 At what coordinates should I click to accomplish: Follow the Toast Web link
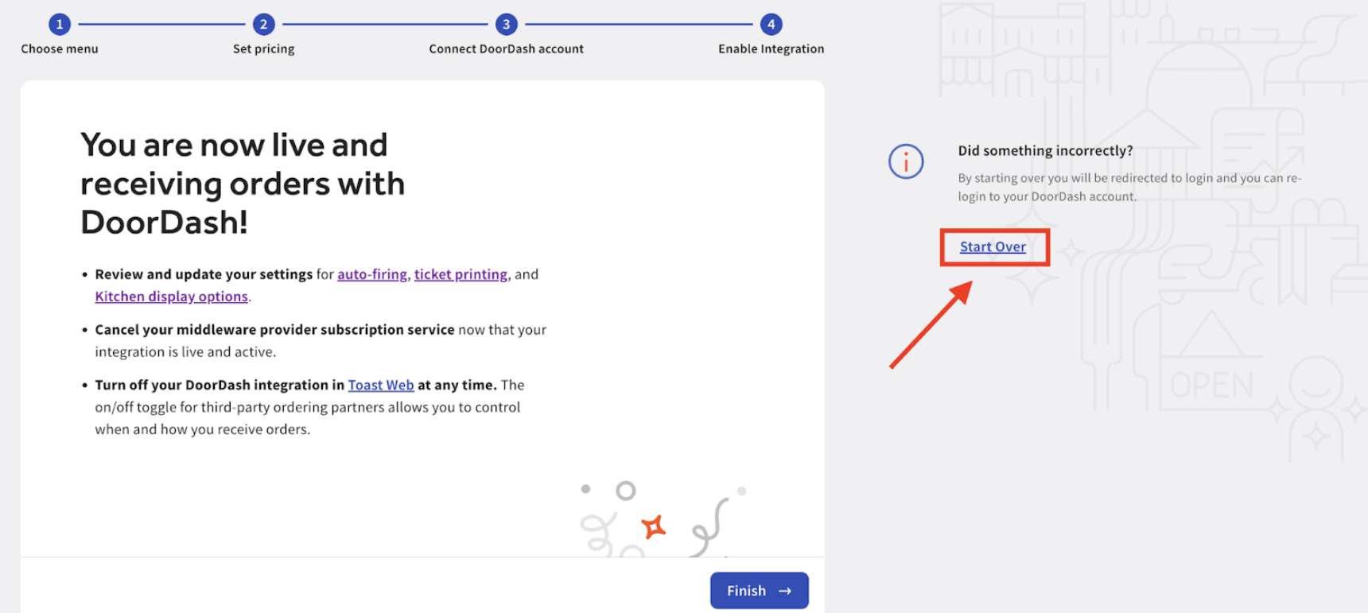[x=381, y=385]
